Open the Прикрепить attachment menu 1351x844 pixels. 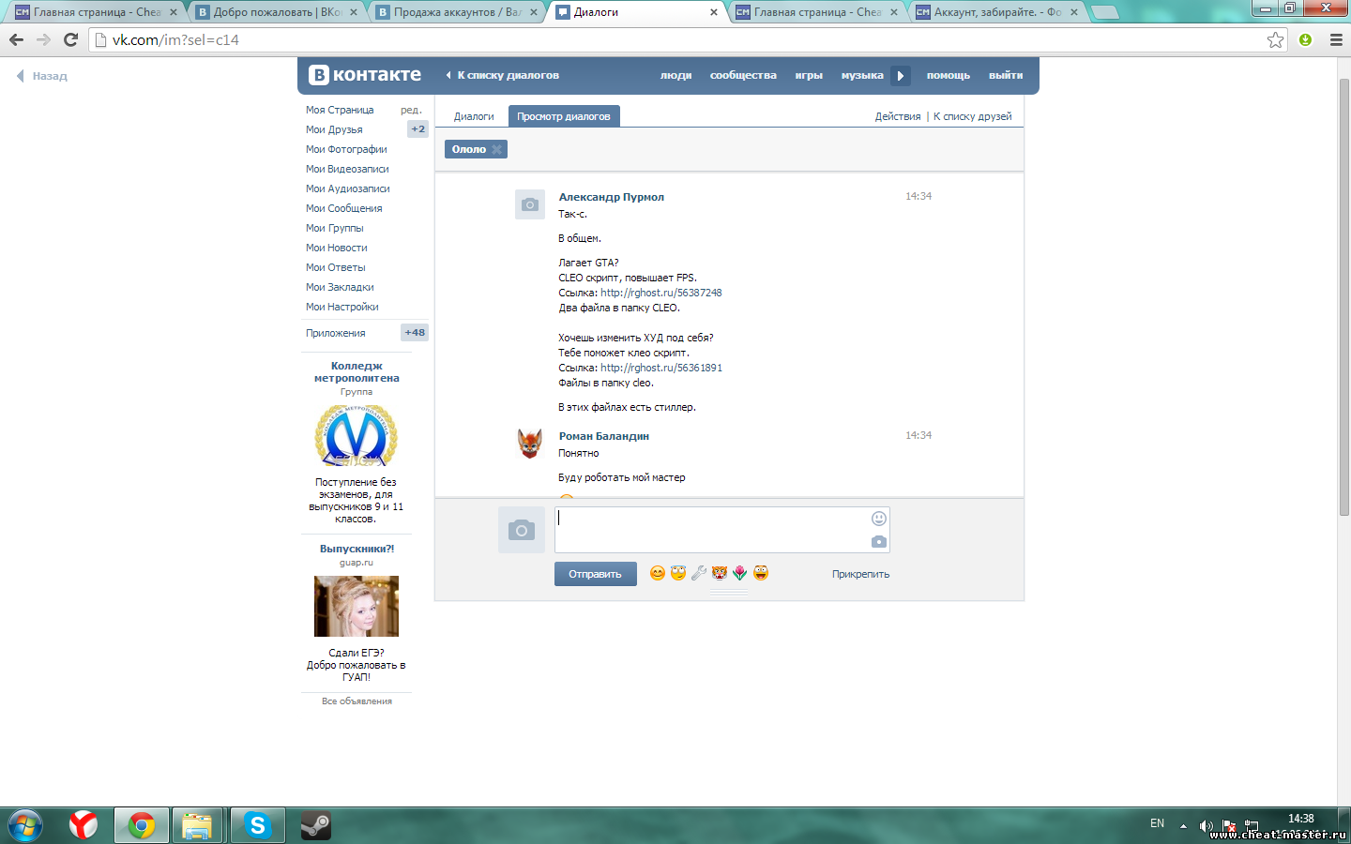860,574
